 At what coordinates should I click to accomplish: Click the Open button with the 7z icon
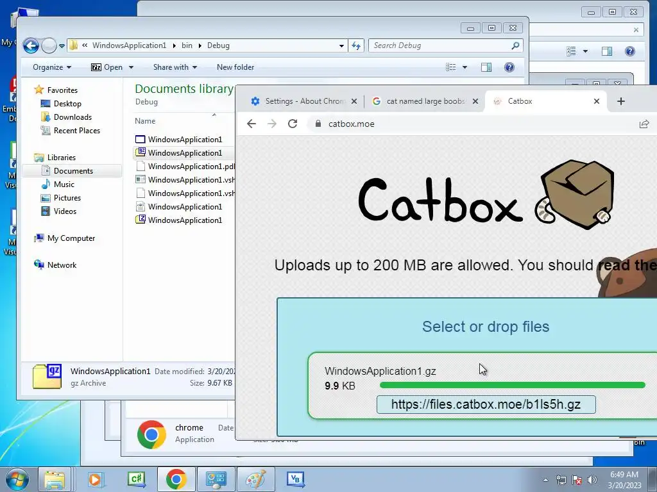[107, 67]
